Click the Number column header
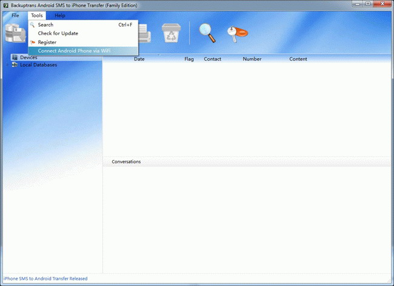Viewport: 394px width, 286px height. point(252,59)
